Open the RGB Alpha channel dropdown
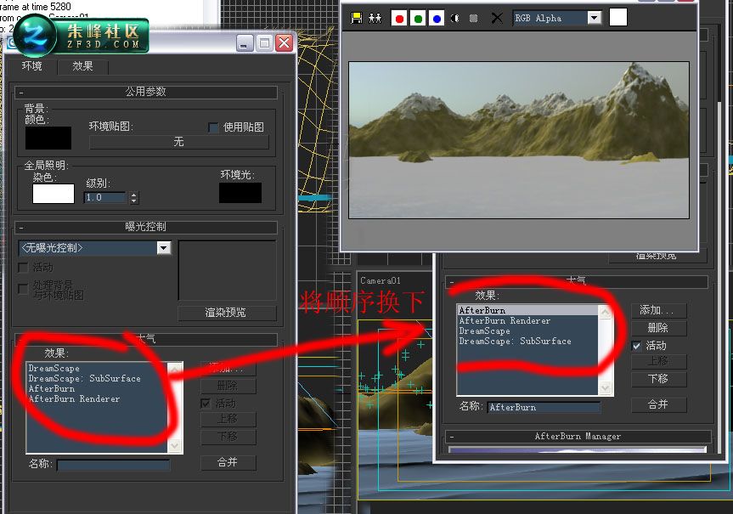 pyautogui.click(x=595, y=18)
